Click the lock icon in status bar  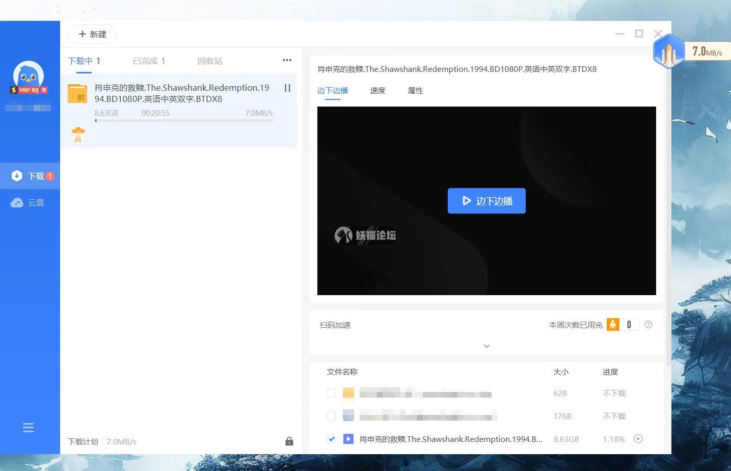289,441
